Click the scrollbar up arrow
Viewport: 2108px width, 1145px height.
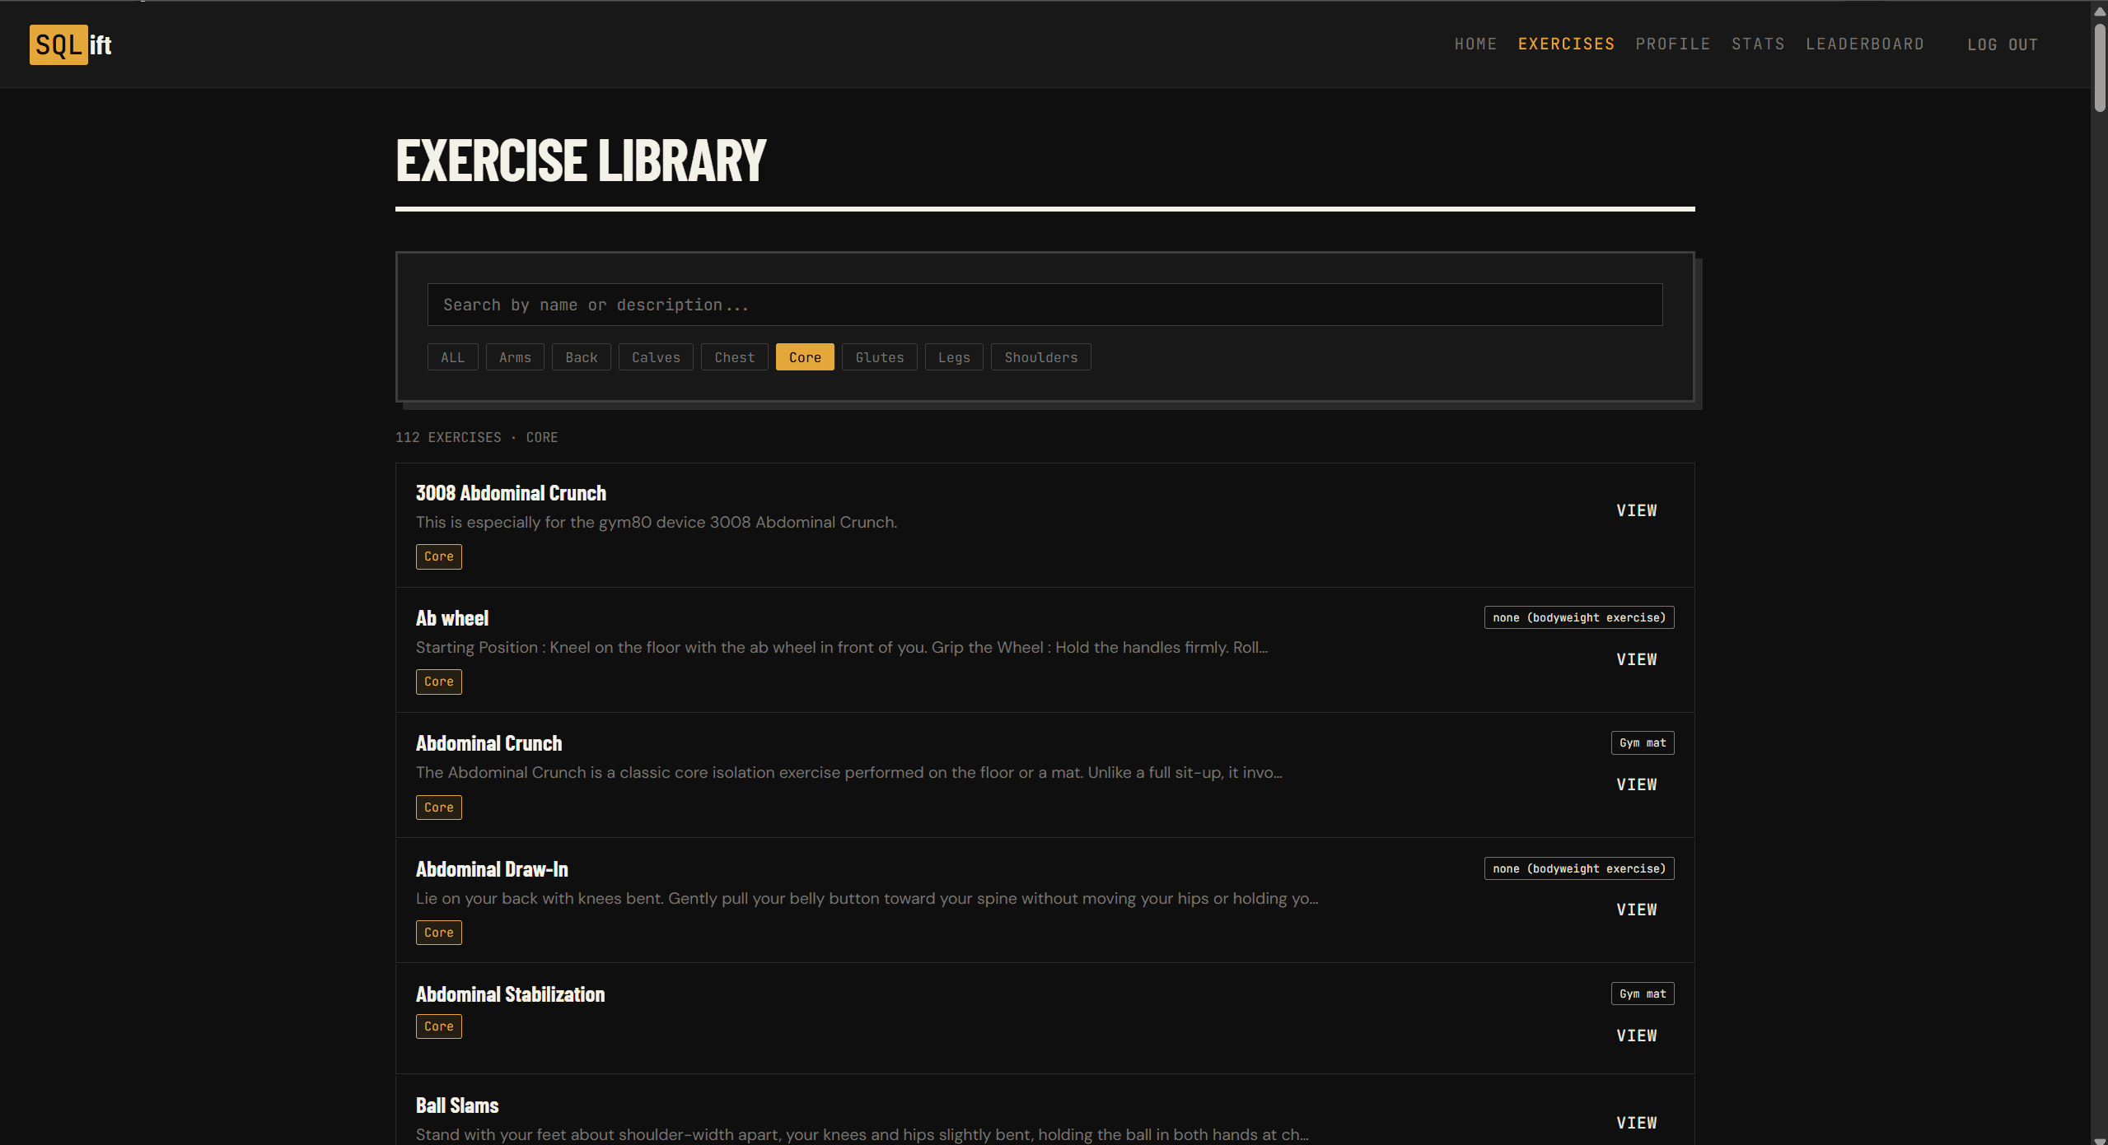2100,11
